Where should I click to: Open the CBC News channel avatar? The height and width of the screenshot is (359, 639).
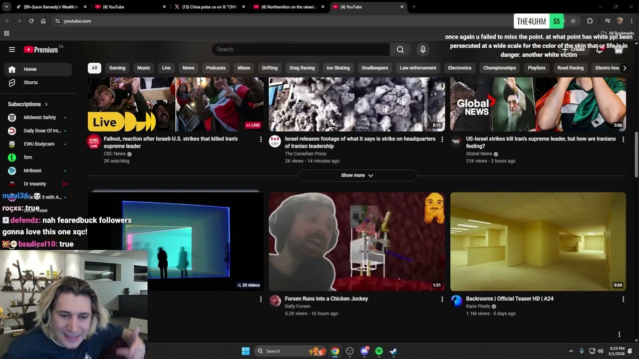pos(94,142)
